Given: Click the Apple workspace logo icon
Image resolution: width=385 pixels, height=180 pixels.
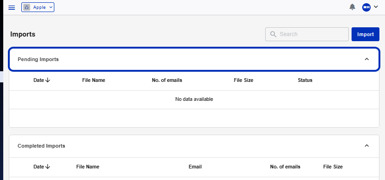Looking at the screenshot, I should coord(26,7).
